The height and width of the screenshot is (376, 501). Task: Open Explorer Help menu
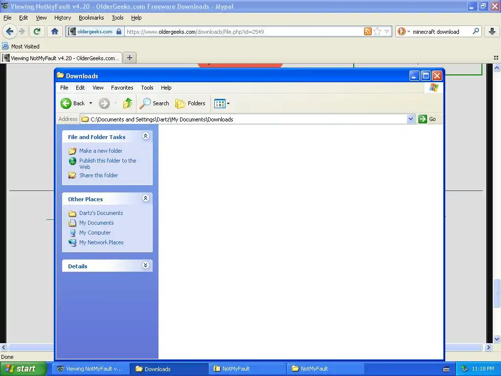[166, 88]
